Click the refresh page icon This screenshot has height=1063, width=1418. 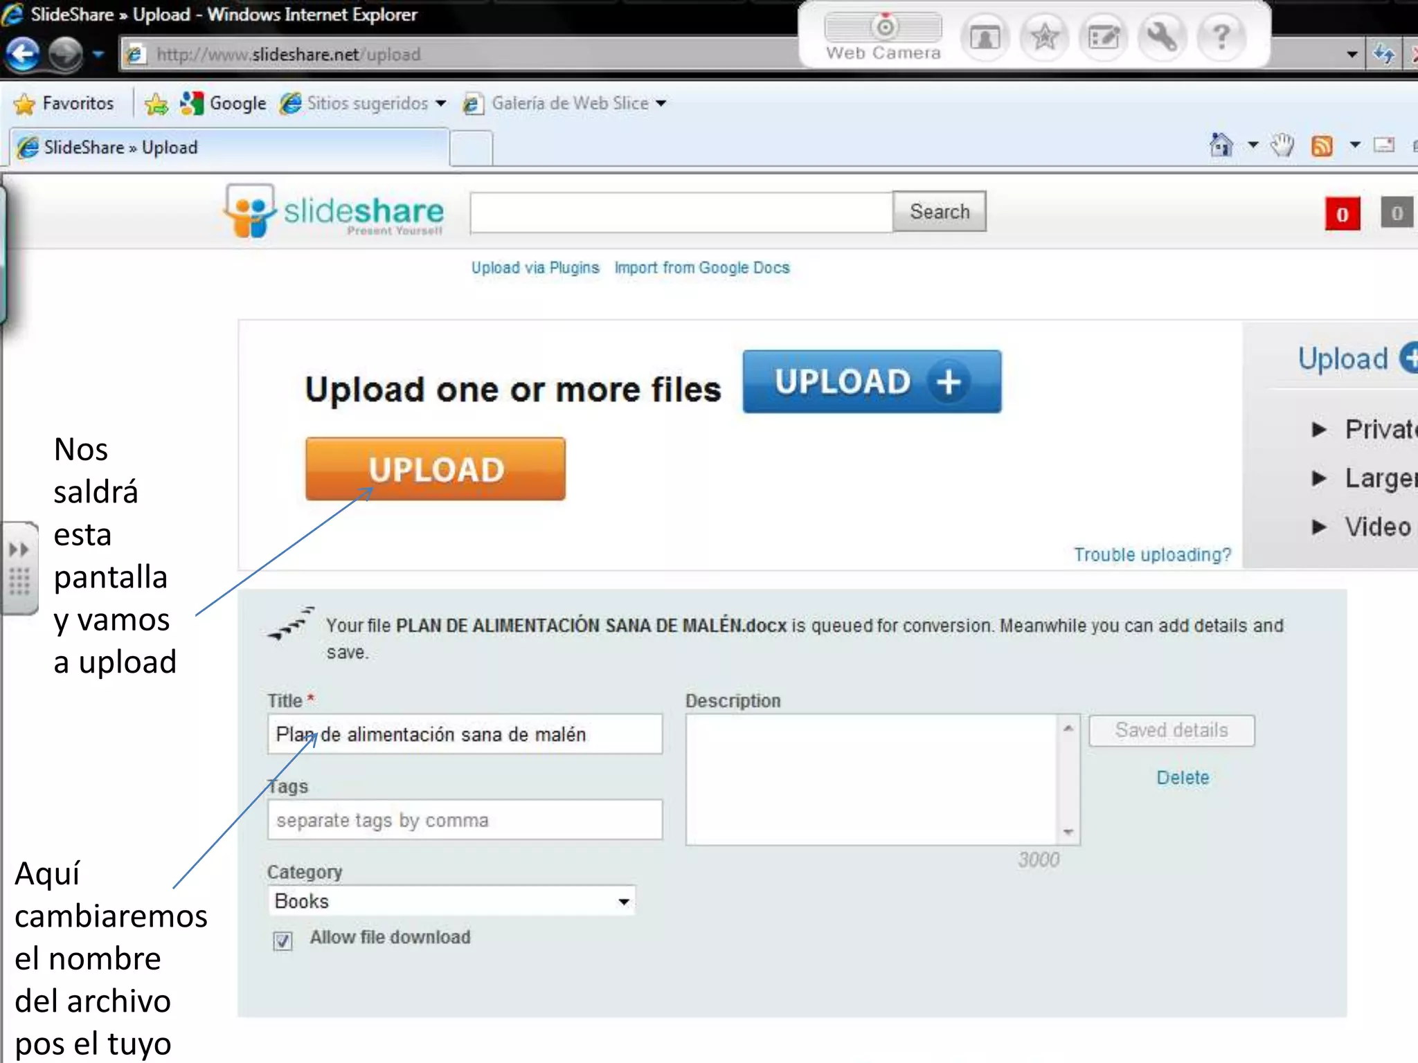tap(1384, 54)
